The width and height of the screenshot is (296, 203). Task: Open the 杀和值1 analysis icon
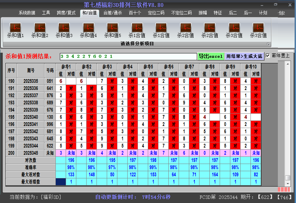coord(15,28)
